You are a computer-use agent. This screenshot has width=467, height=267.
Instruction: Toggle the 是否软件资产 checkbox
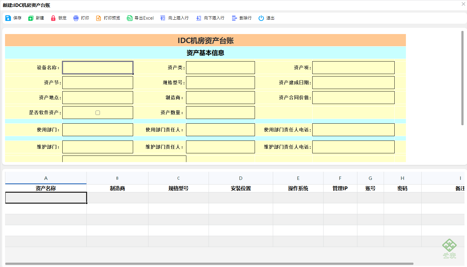[x=98, y=113]
